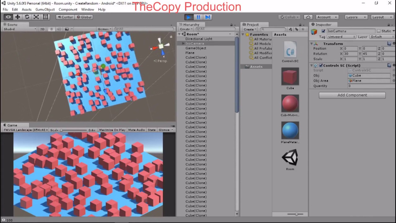Toggle Global handle rotation button

(x=84, y=17)
